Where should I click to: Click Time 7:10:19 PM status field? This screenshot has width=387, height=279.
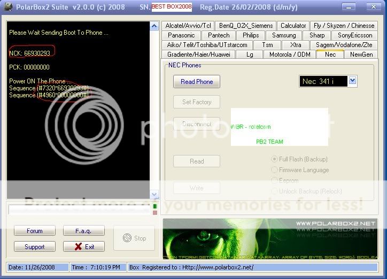(x=98, y=267)
